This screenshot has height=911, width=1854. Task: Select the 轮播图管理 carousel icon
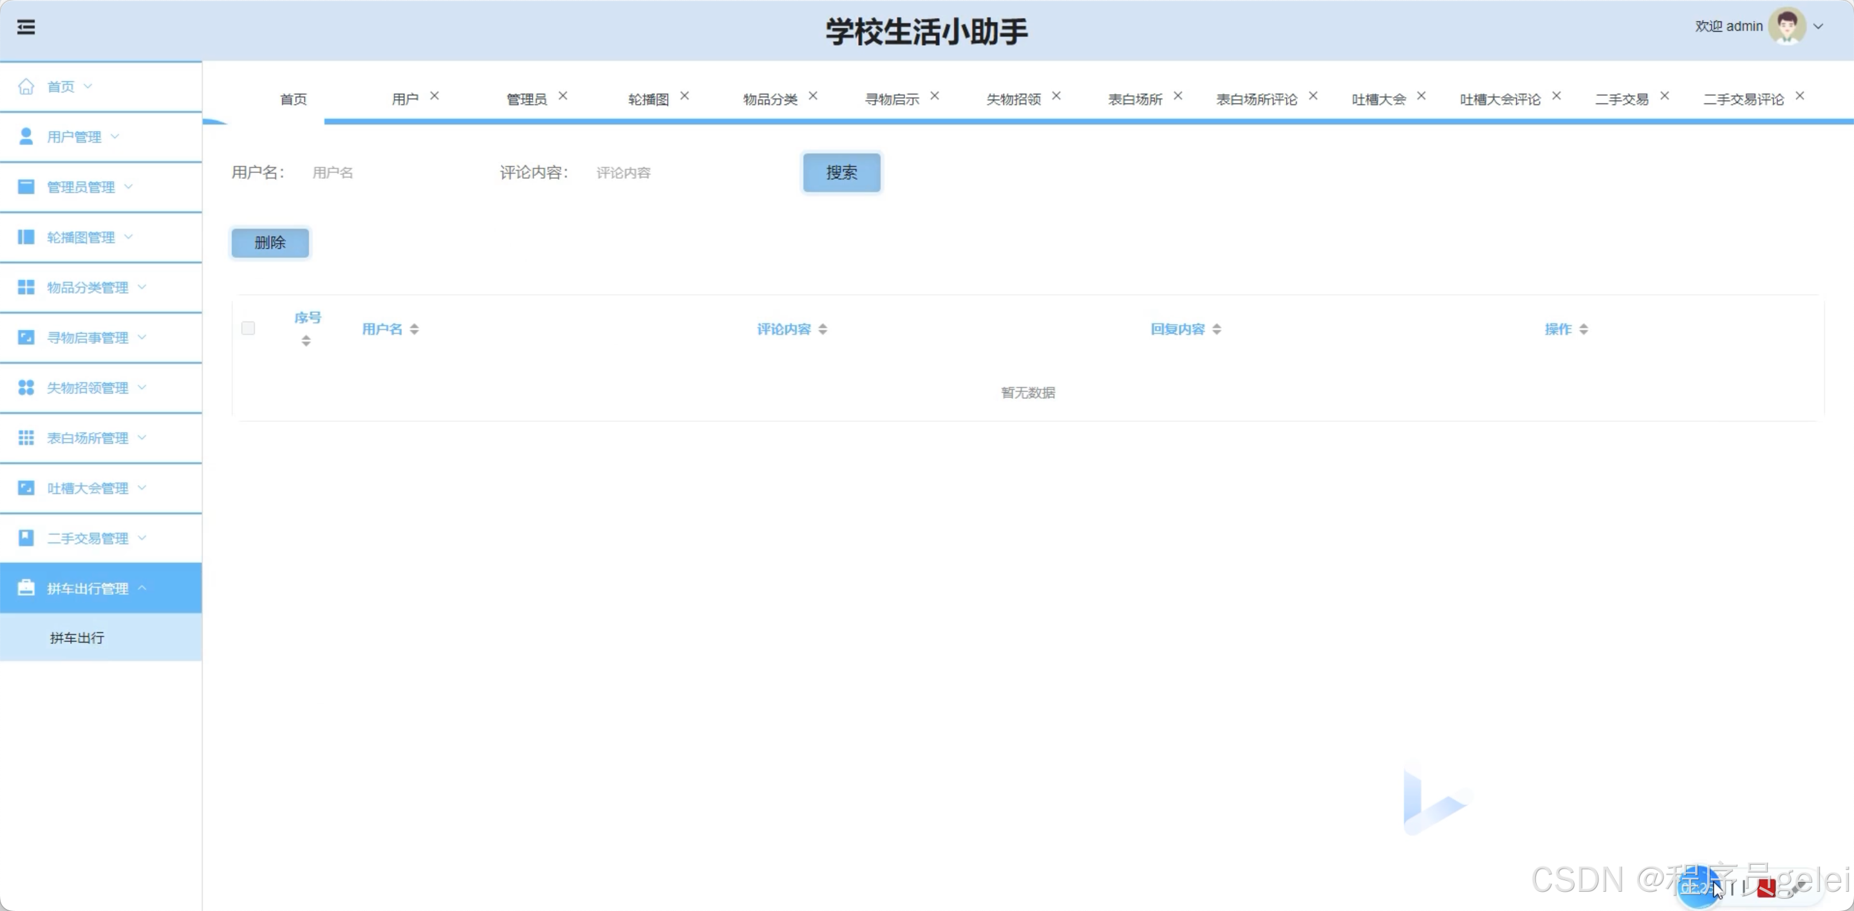(26, 237)
